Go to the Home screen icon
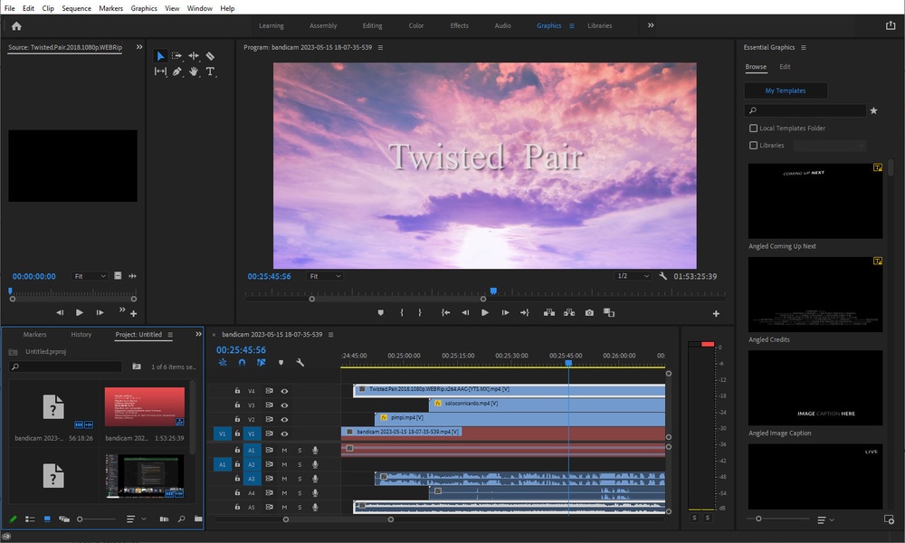Viewport: 905px width, 543px height. (16, 26)
